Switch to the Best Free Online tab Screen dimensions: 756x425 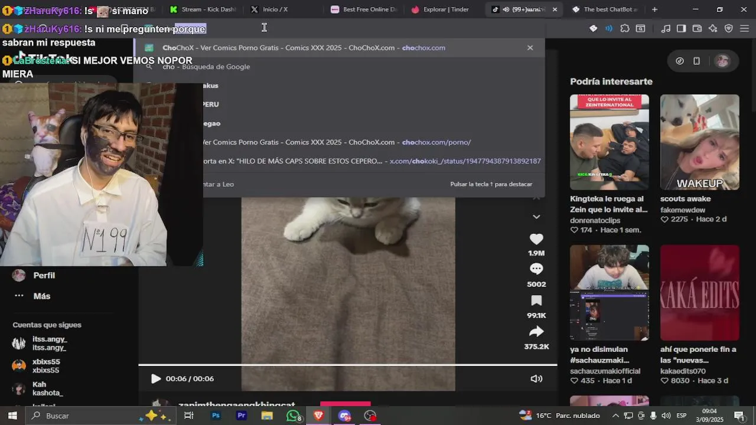tap(364, 9)
